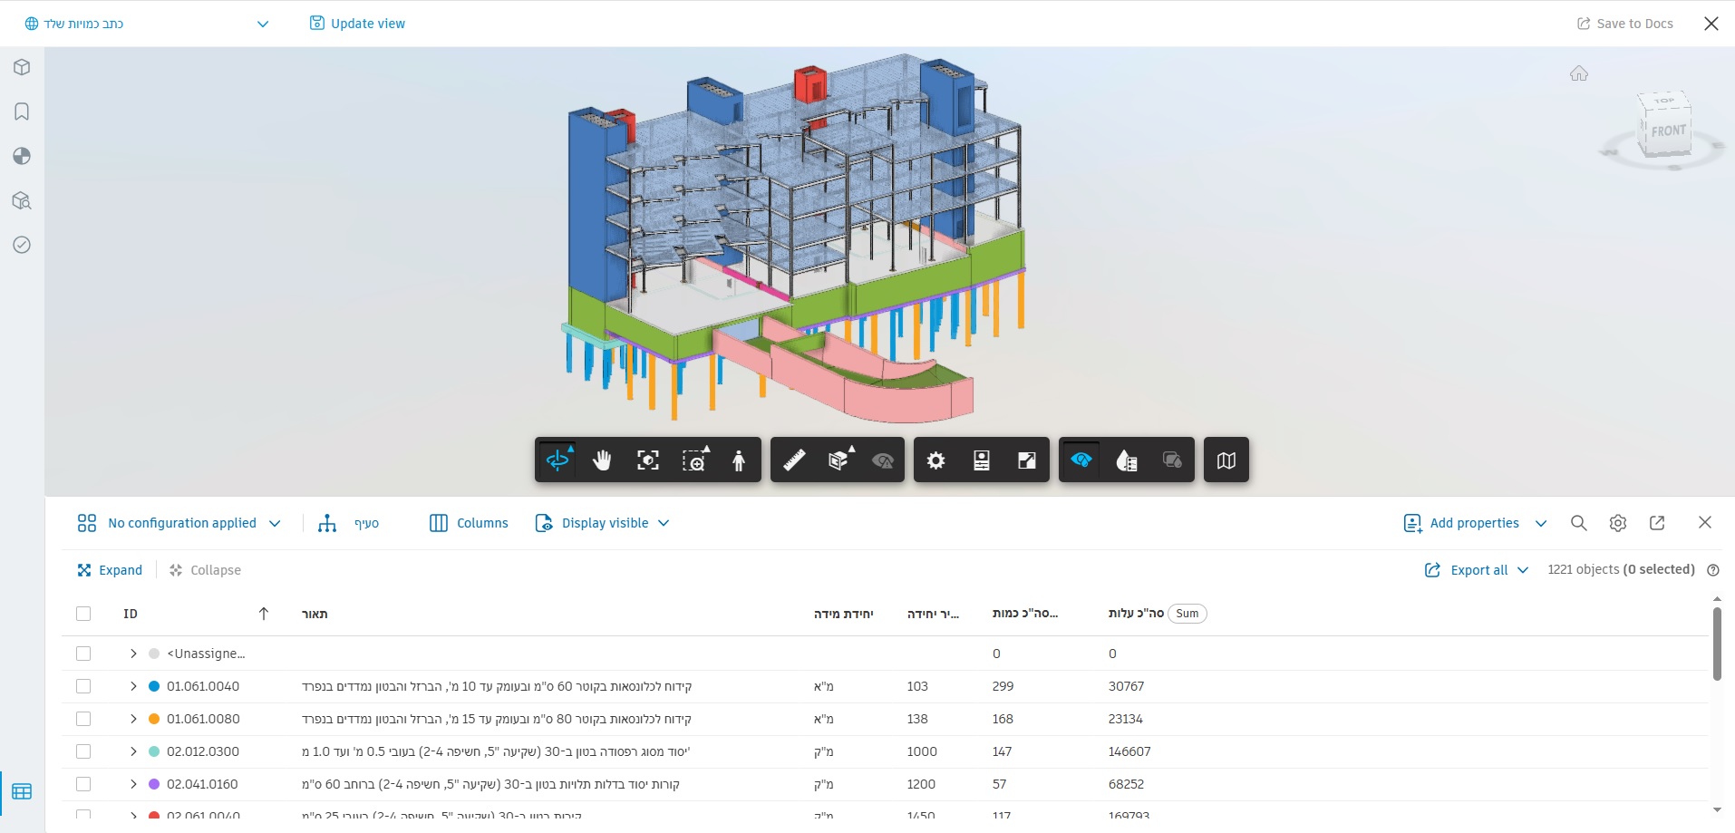Screen dimensions: 1735x833
Task: Click the orange color dot for 01.061.0080
Action: point(154,719)
